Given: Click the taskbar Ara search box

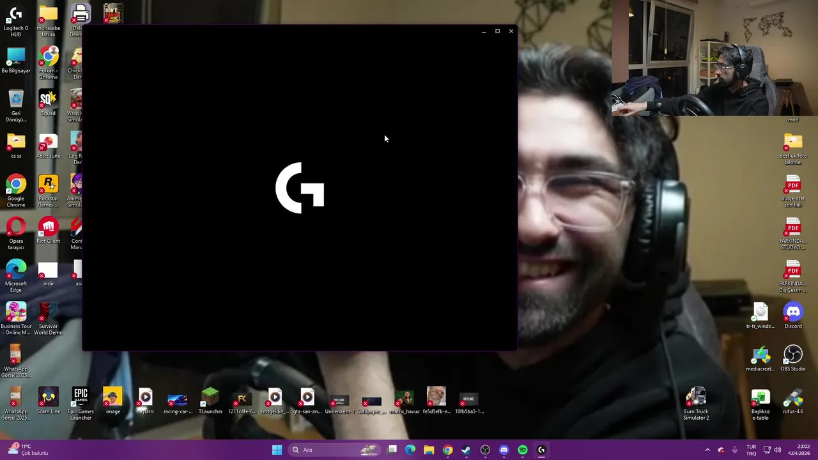Looking at the screenshot, I should click(x=334, y=450).
